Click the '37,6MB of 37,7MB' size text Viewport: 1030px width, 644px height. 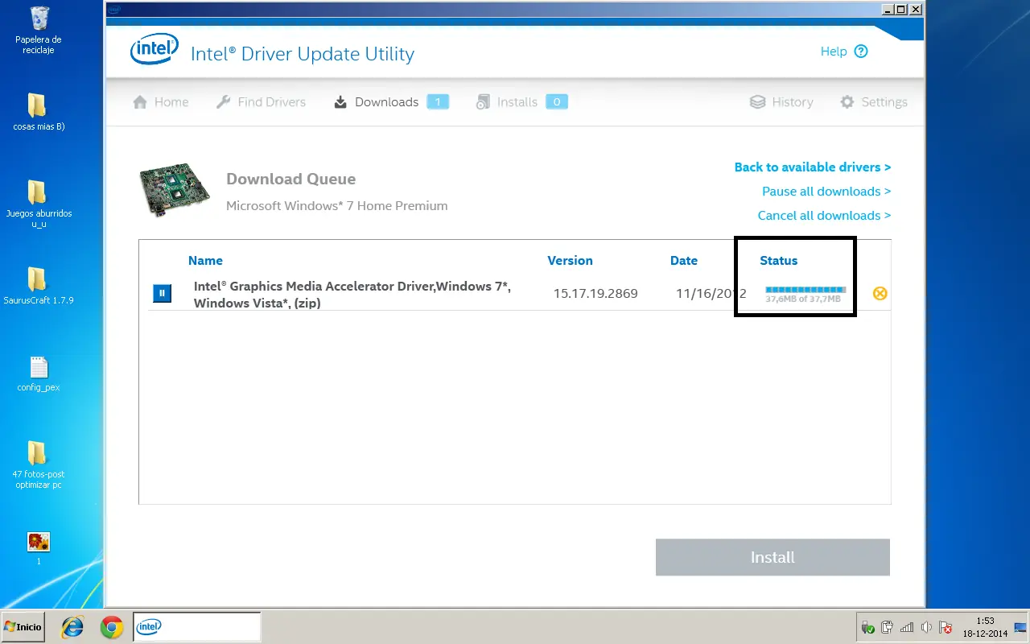tap(803, 299)
